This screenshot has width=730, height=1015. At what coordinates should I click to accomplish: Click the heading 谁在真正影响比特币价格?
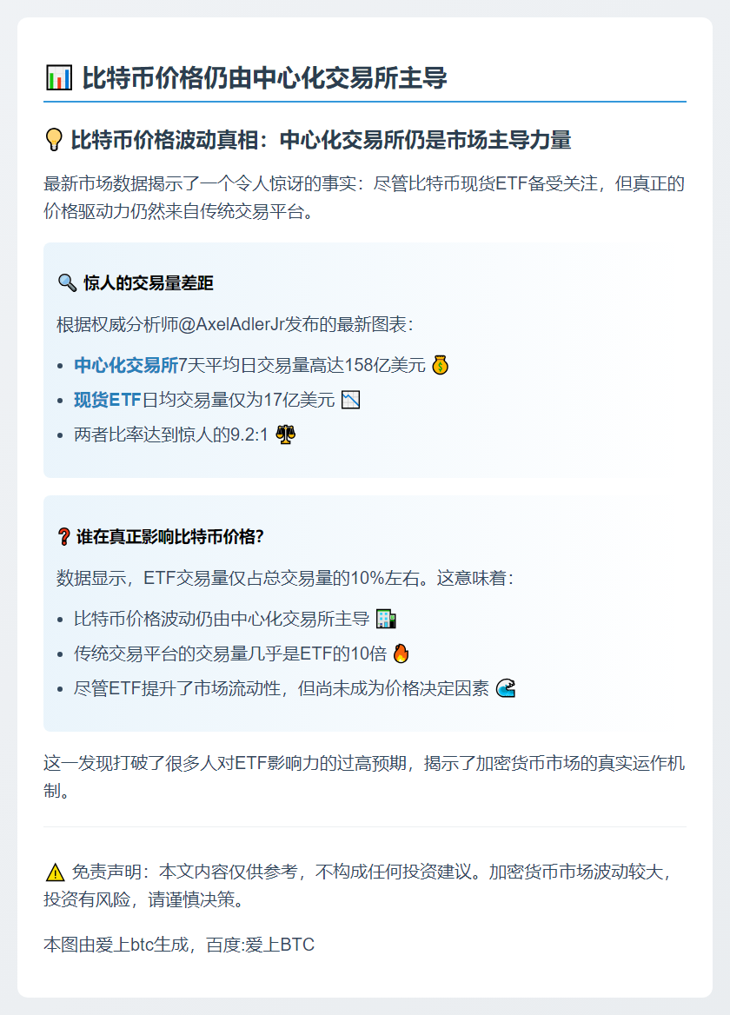pyautogui.click(x=170, y=537)
